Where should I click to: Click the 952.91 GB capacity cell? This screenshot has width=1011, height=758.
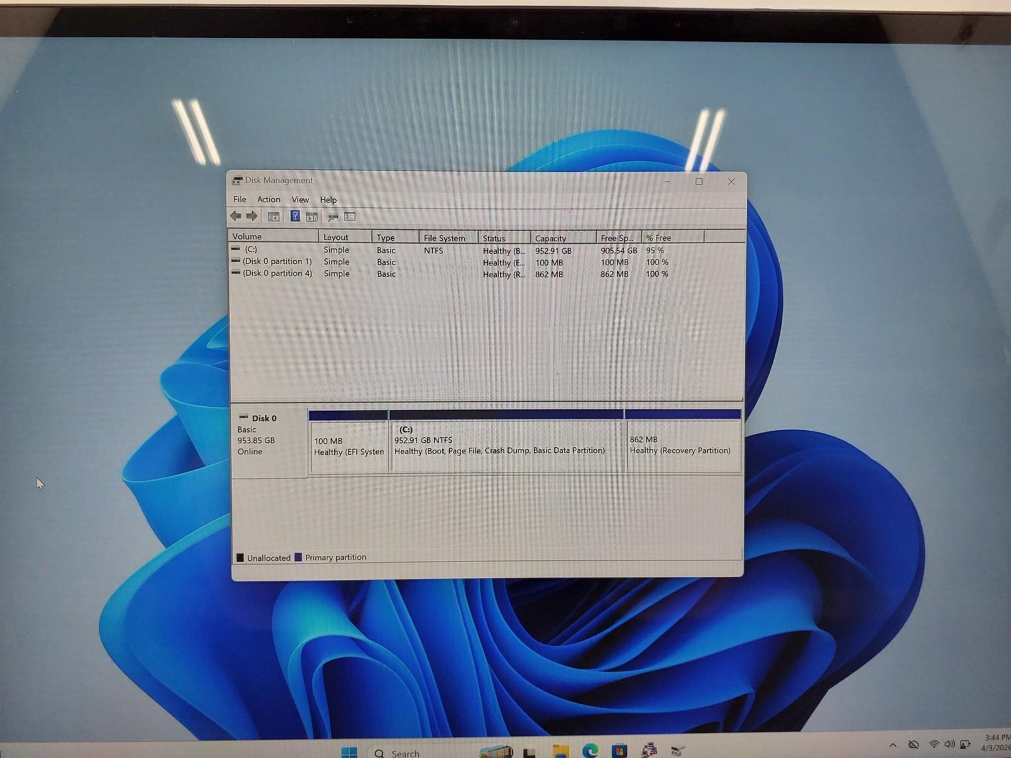pyautogui.click(x=553, y=251)
